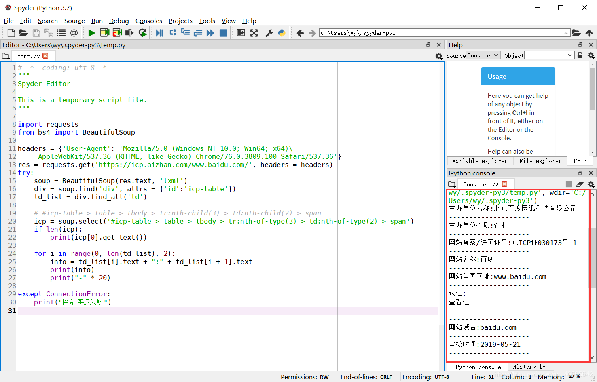Click the Help Object input field
Screen dimensions: 597x382
545,55
